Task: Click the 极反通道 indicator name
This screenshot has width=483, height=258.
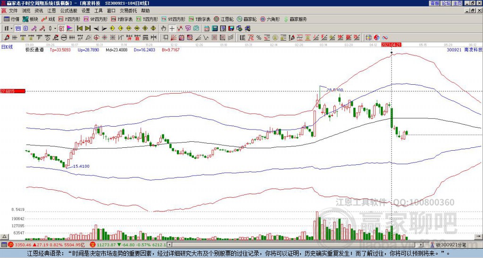Action: (34, 49)
